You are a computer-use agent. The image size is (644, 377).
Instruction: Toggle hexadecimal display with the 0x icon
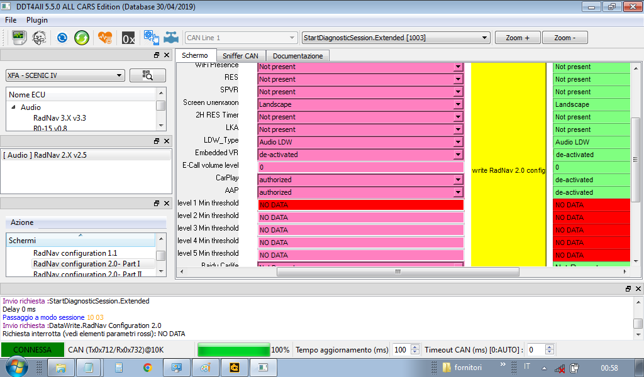128,38
